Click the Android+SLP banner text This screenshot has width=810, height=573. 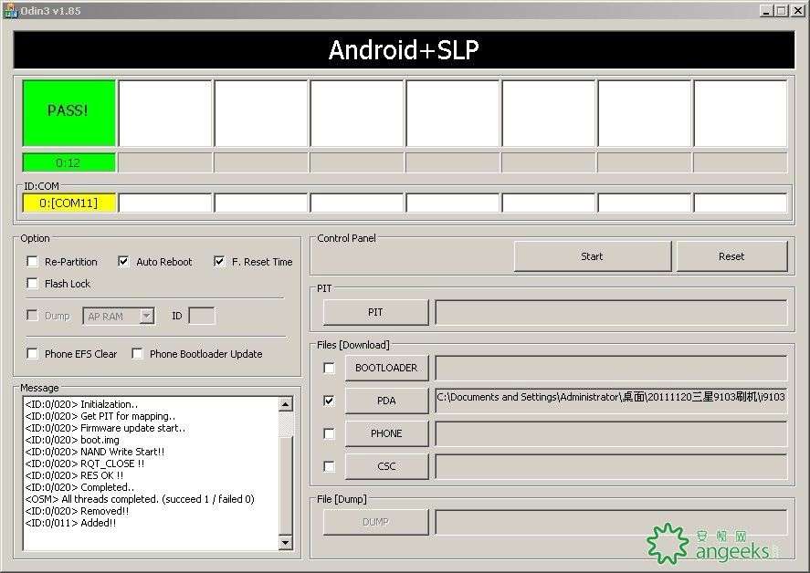tap(404, 50)
